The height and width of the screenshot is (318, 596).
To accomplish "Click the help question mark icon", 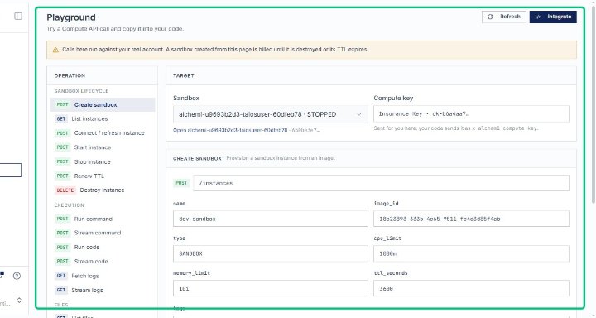I will click(17, 276).
